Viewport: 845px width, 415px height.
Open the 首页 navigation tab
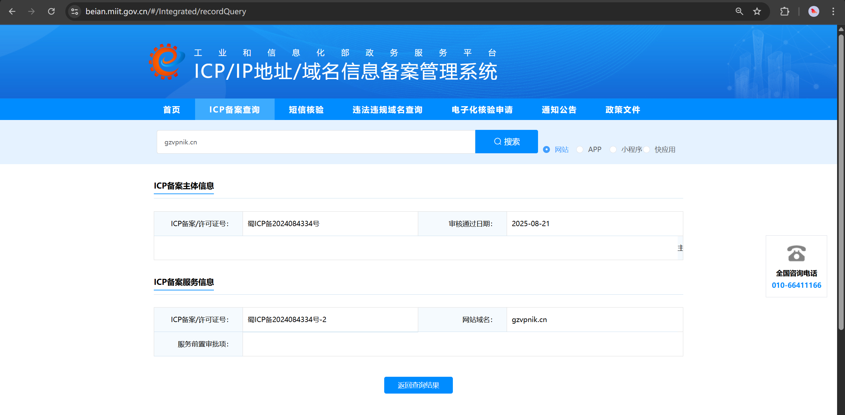pyautogui.click(x=172, y=109)
